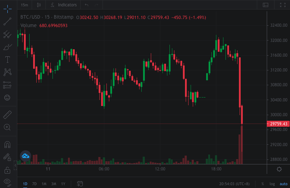The image size is (290, 188).
Task: Open the pitchfork tools
Action: click(x=7, y=34)
